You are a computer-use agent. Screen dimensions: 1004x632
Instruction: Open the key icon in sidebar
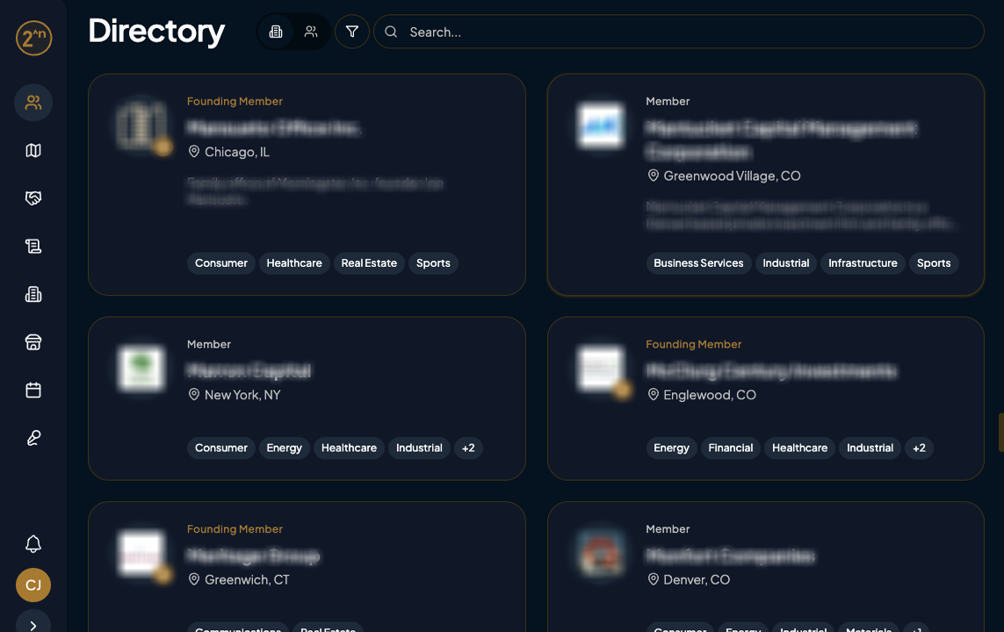click(33, 438)
